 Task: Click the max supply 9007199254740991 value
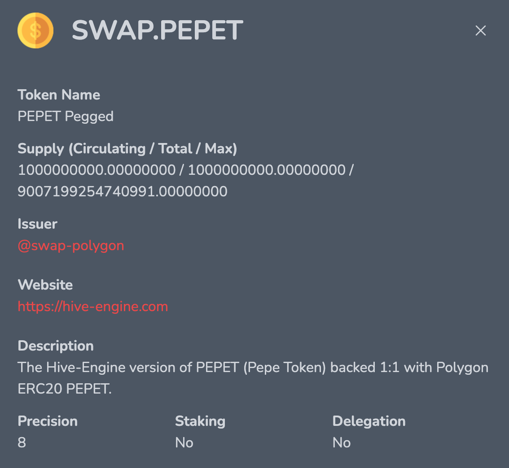coord(123,191)
